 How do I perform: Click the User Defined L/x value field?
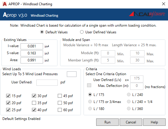[x=137, y=79]
